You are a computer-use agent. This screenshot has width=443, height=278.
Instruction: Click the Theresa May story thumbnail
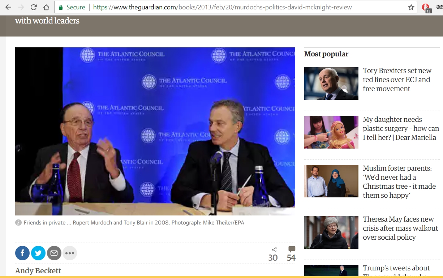pyautogui.click(x=331, y=232)
